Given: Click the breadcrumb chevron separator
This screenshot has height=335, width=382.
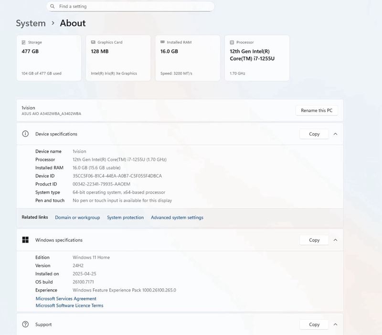Looking at the screenshot, I should 53,23.
